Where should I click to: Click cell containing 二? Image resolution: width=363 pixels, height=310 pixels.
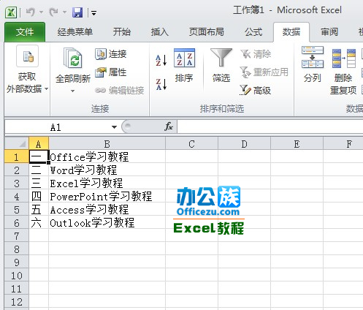point(39,170)
